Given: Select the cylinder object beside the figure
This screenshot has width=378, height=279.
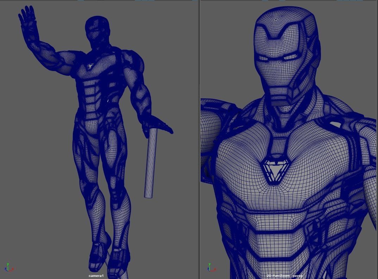Looking at the screenshot, I should (151, 163).
